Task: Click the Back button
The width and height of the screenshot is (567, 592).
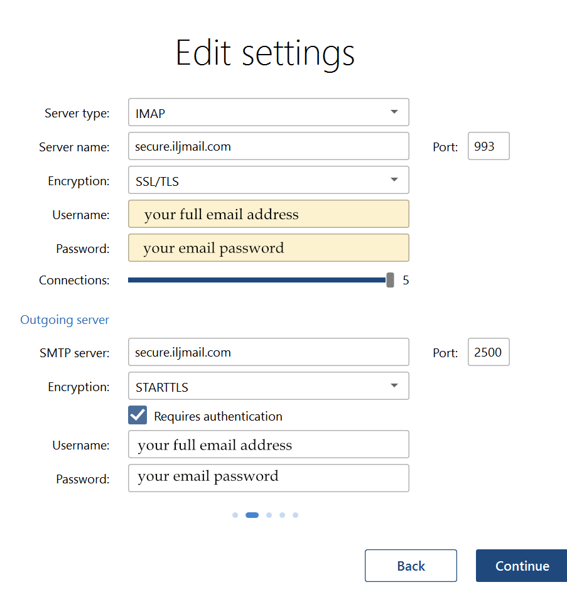Action: (411, 566)
